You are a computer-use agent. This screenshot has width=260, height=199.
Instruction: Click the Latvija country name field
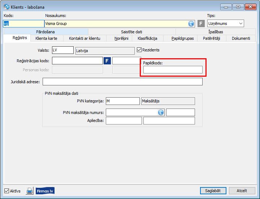click(x=105, y=51)
